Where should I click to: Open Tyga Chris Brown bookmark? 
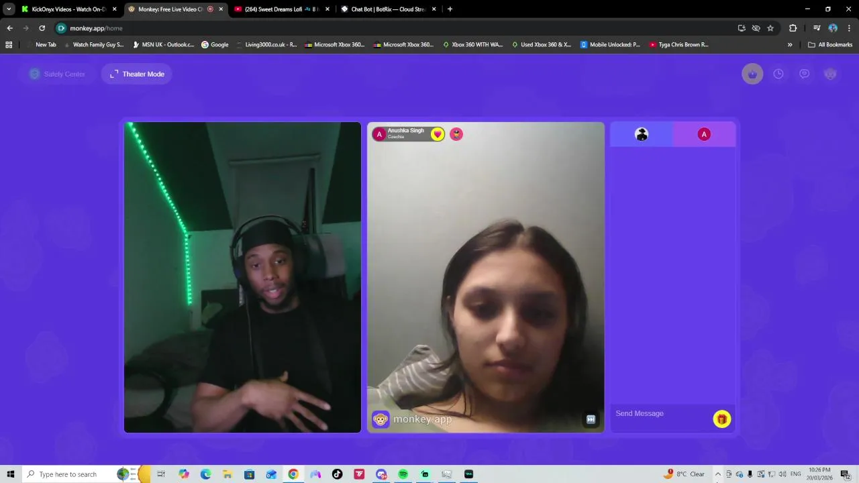[678, 45]
